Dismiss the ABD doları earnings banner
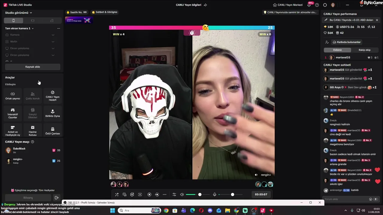 pyautogui.click(x=377, y=20)
